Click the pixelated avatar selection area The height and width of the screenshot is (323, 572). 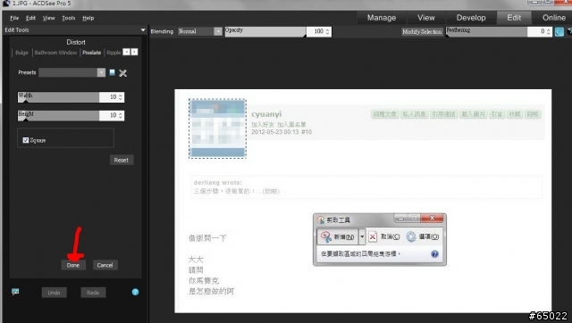click(x=217, y=128)
